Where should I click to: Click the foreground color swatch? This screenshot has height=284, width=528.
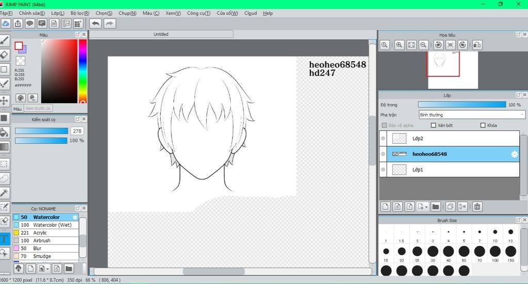pos(19,46)
